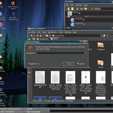Click the Home icon in Konqueror toolbar
This screenshot has height=113, width=113.
point(40,36)
